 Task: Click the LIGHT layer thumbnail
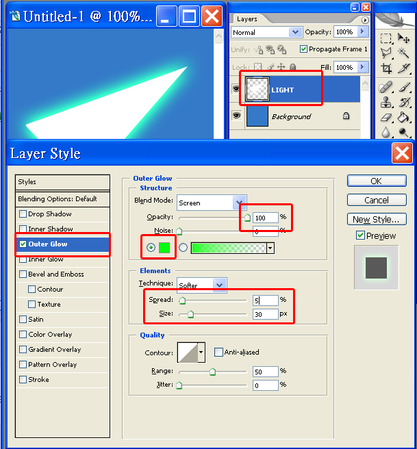coord(257,89)
